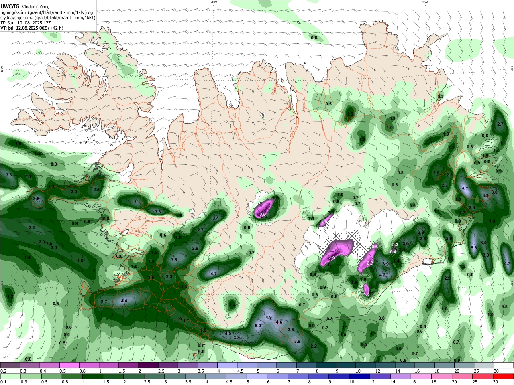Viewport: 514px width, 385px height.
Task: Click the '15W' longitude label
Action: (425, 2)
